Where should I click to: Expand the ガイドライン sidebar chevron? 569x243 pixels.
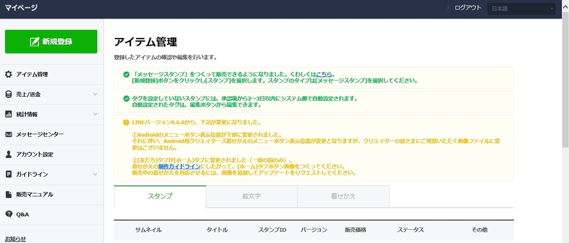pos(95,174)
